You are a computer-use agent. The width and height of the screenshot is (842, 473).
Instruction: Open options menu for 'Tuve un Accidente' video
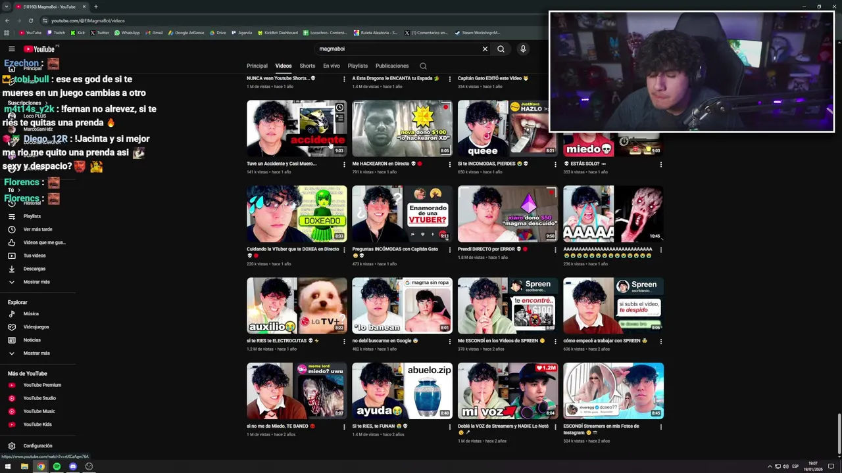tap(344, 164)
